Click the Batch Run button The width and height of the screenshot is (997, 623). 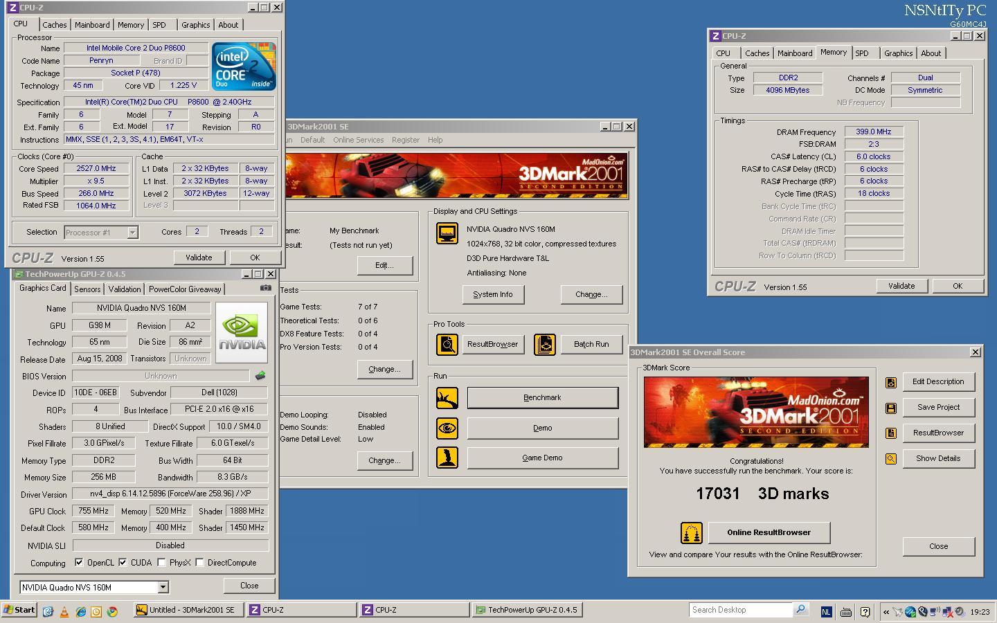pos(591,345)
